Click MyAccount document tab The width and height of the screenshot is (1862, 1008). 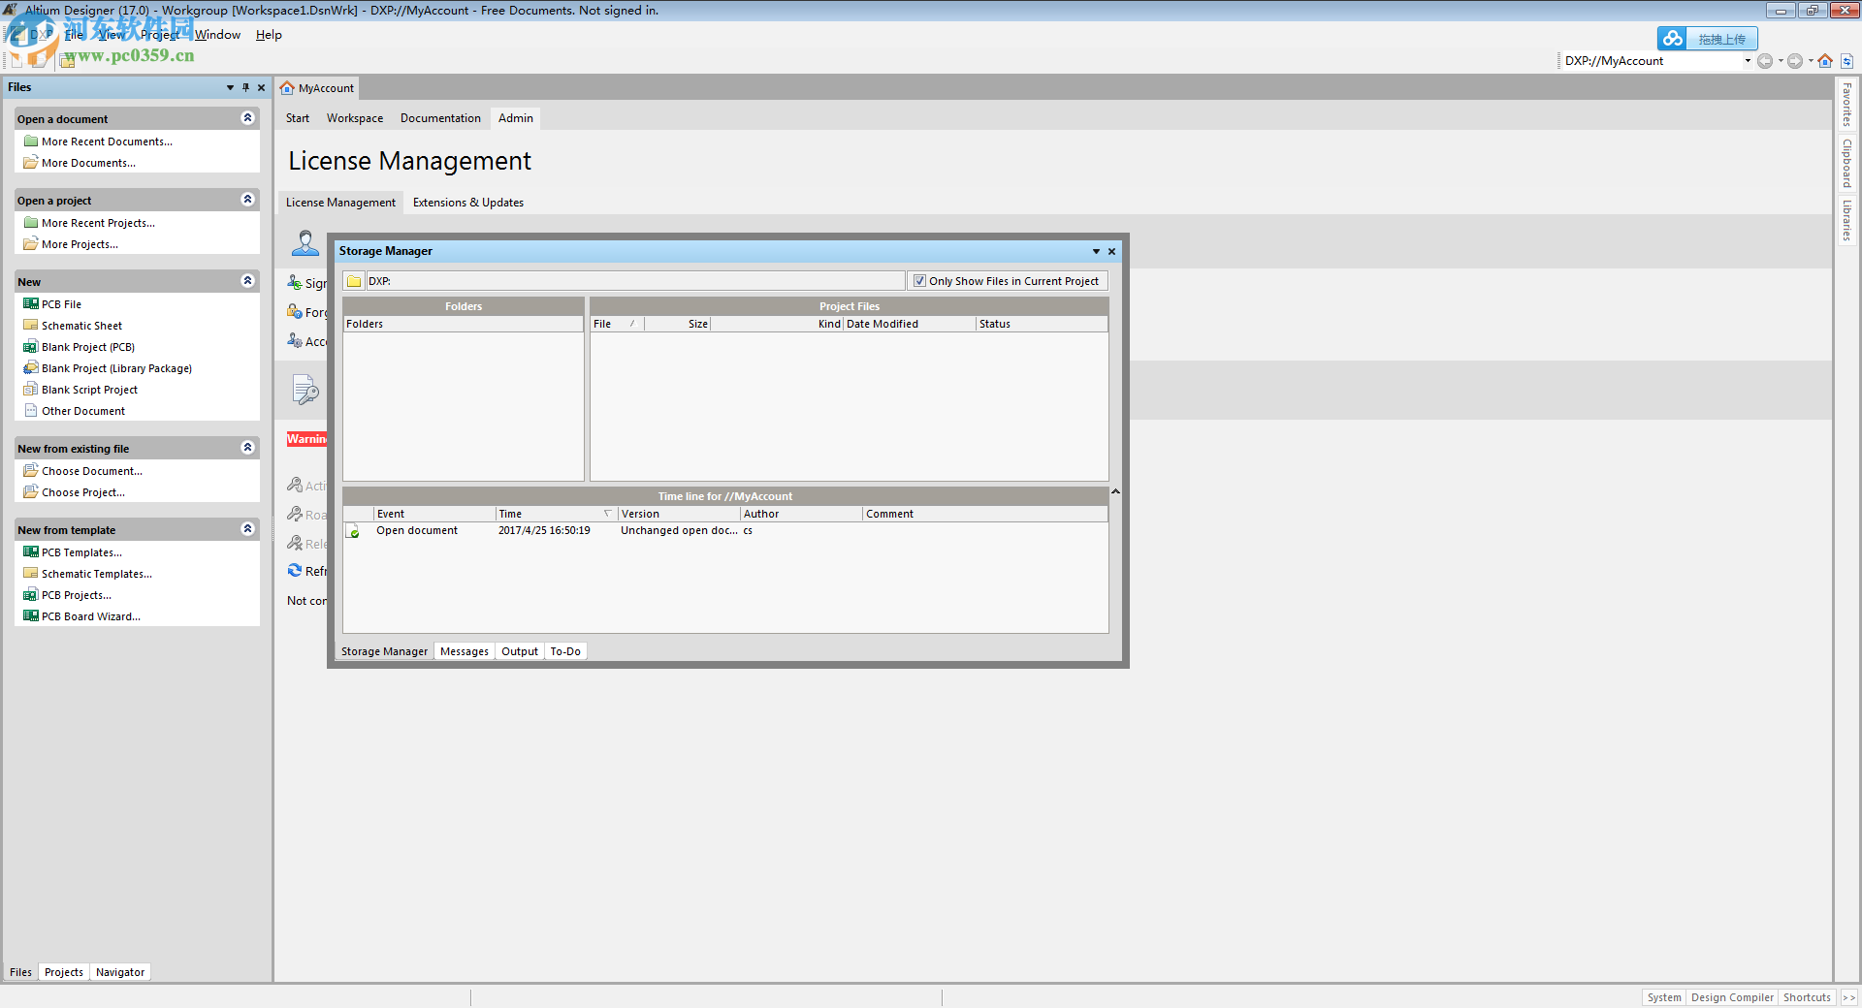[317, 88]
